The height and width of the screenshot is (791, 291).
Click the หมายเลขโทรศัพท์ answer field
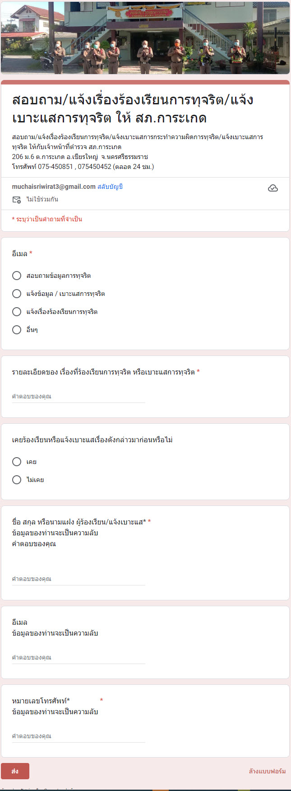tap(79, 736)
